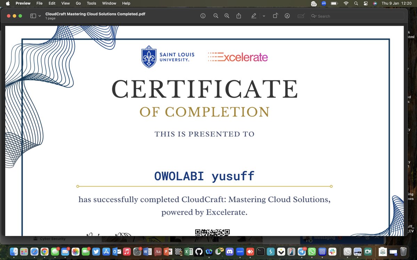Open the Preview app menu
The width and height of the screenshot is (417, 260).
(23, 3)
